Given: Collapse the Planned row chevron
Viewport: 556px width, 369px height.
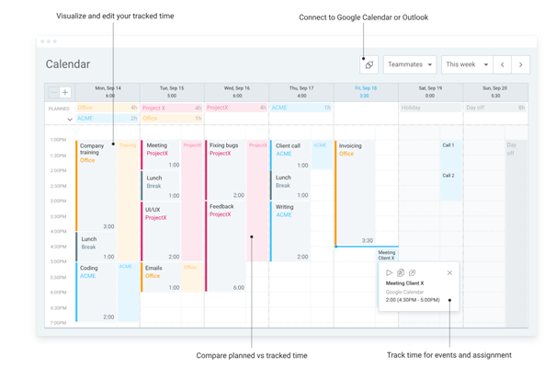Looking at the screenshot, I should (x=69, y=120).
